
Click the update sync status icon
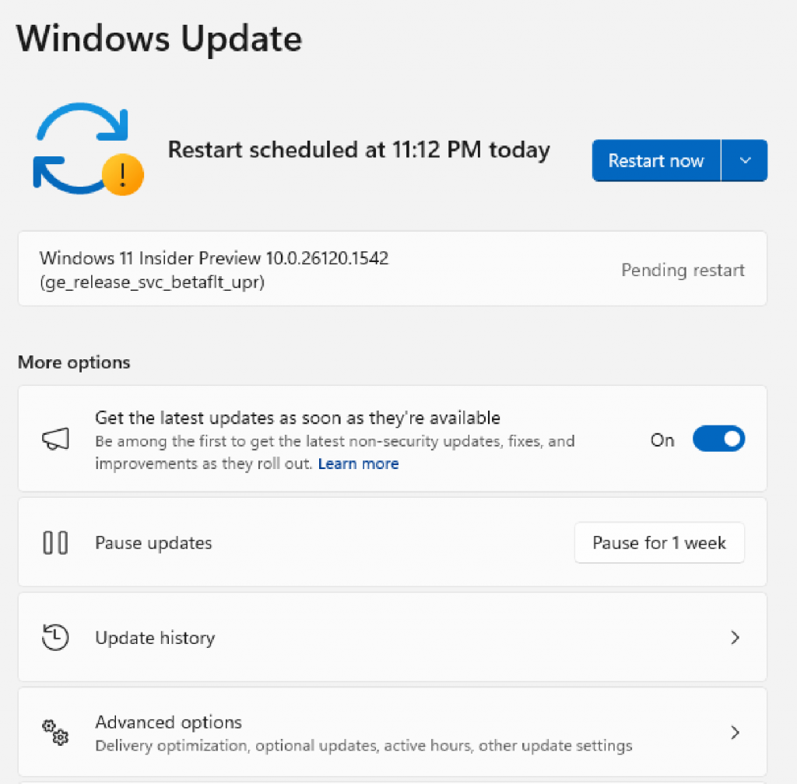coord(87,149)
